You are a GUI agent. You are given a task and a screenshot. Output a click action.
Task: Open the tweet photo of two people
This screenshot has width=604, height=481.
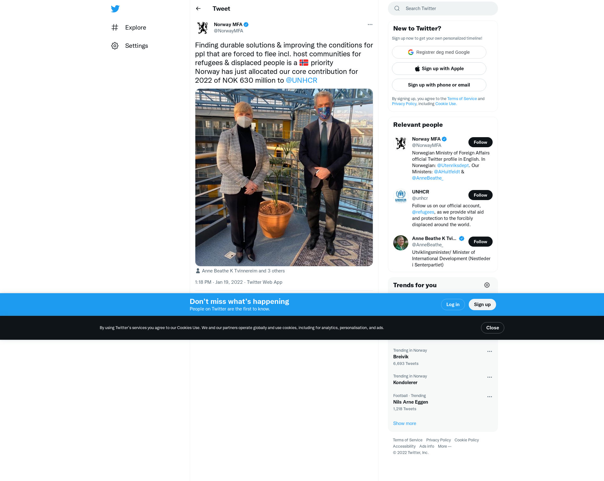(284, 177)
